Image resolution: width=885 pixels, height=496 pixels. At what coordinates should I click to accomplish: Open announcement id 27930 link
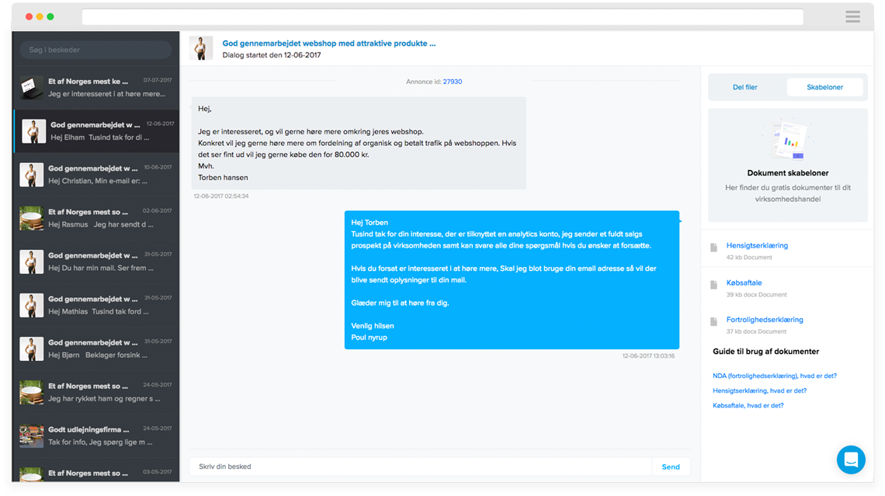452,82
